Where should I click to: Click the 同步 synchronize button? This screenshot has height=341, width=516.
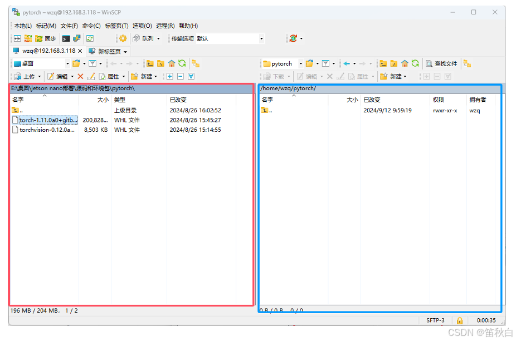coord(46,39)
